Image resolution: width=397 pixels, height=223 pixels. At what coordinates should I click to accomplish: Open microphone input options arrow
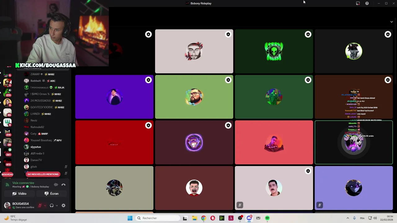click(x=45, y=205)
